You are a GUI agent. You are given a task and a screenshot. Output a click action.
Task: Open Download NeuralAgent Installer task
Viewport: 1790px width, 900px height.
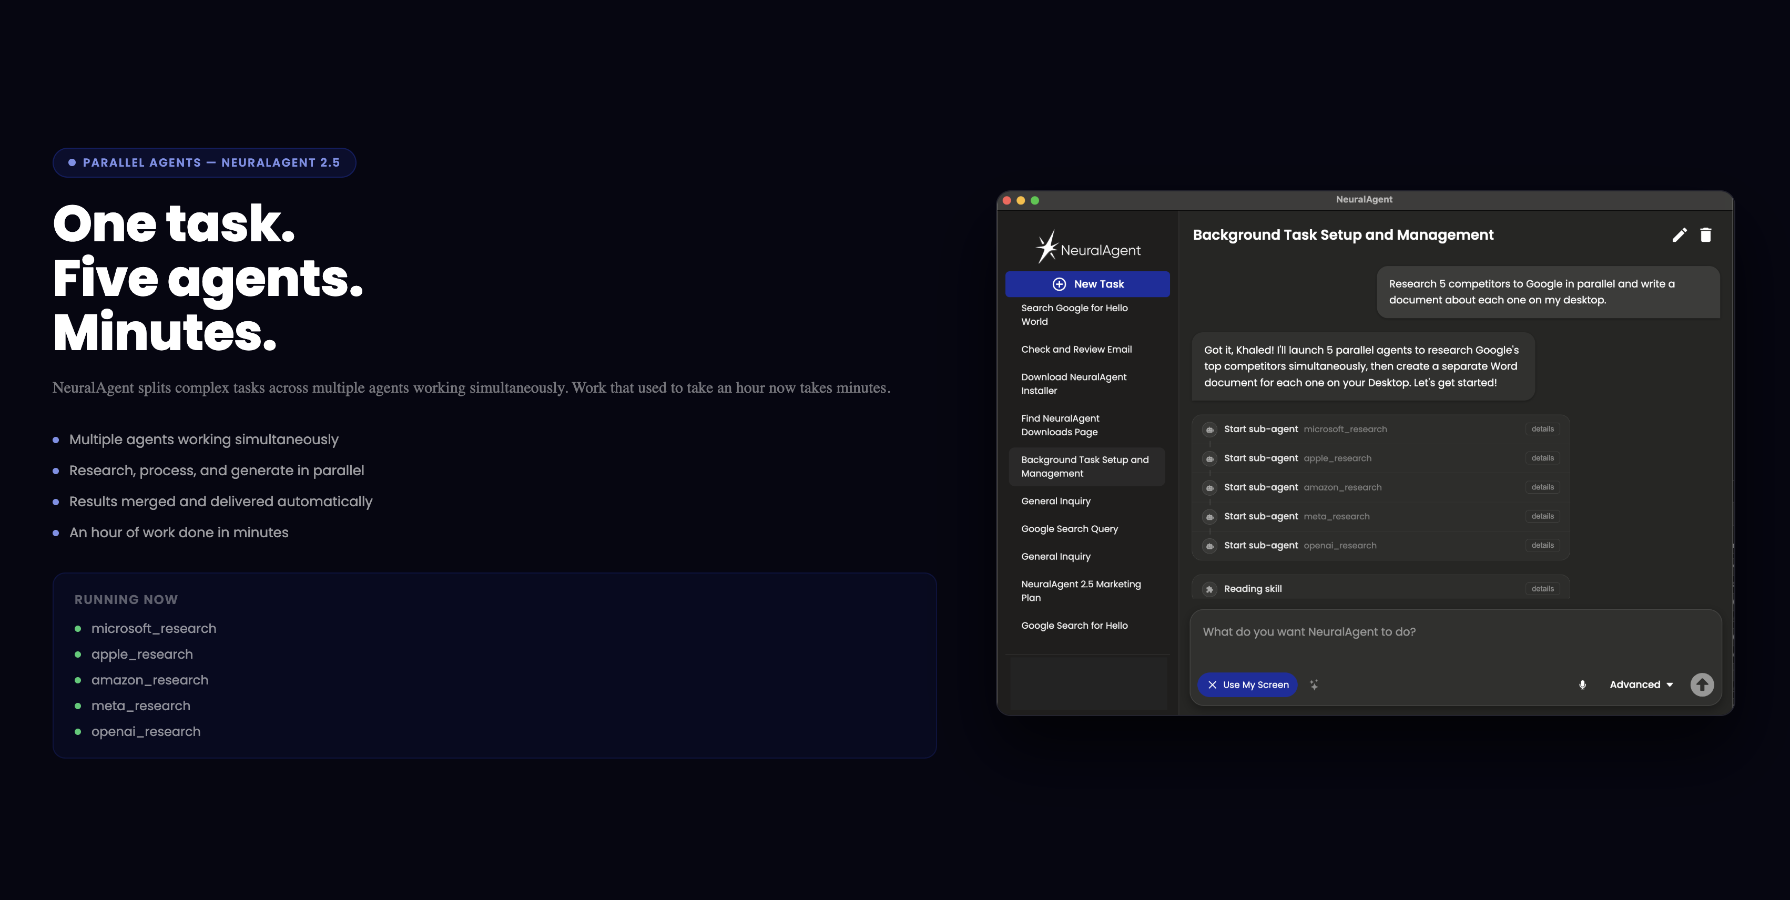[x=1087, y=384]
